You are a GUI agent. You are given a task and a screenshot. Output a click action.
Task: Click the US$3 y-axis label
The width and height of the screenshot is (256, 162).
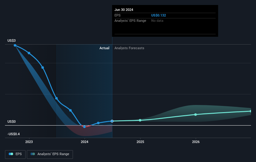[x=12, y=40]
